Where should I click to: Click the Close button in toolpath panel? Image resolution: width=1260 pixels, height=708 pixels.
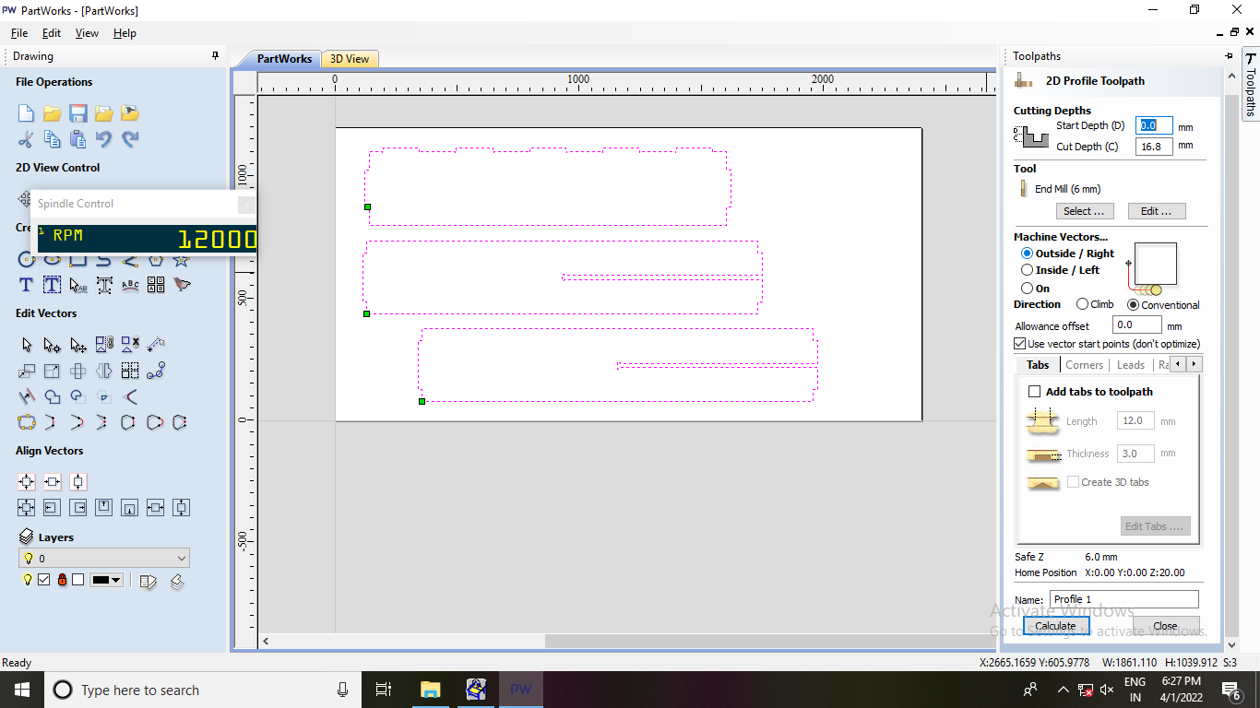pos(1165,626)
